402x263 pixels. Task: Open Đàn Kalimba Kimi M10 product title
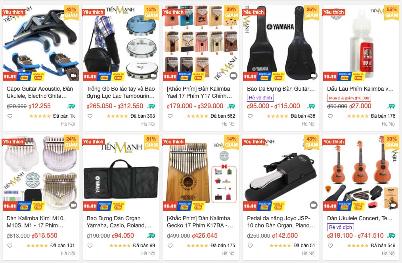point(36,222)
